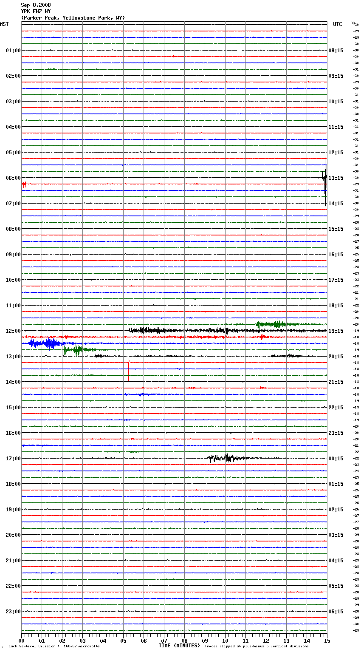Click the 'YPK EHZ WY' station code
Viewport: 361px width, 652px height.
tap(36, 11)
